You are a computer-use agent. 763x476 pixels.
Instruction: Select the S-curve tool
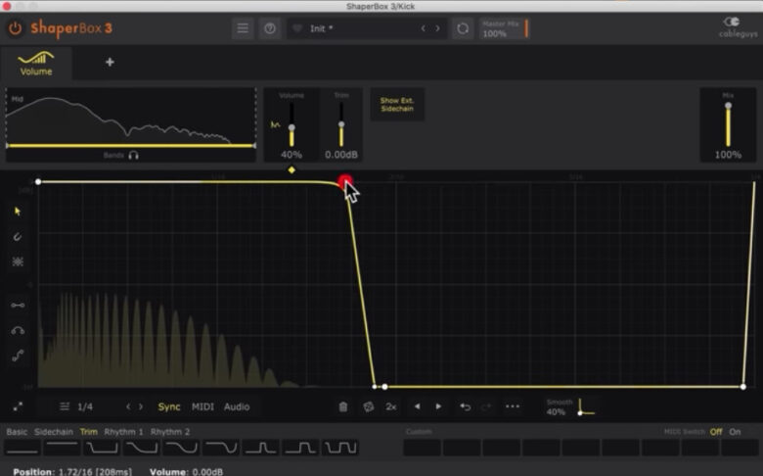[18, 356]
